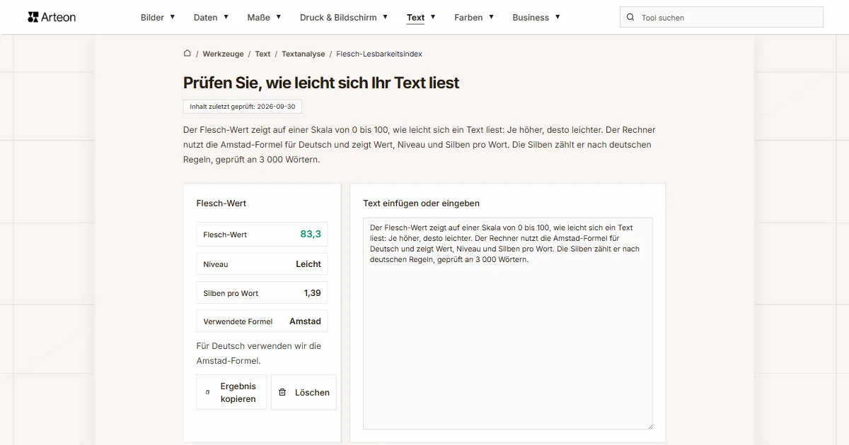
Task: Open the Arteon logo home link
Action: pos(52,17)
